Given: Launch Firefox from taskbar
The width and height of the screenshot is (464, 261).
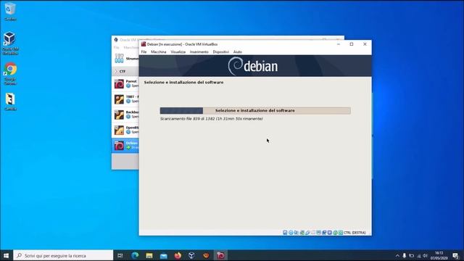Looking at the screenshot, I should point(178,255).
